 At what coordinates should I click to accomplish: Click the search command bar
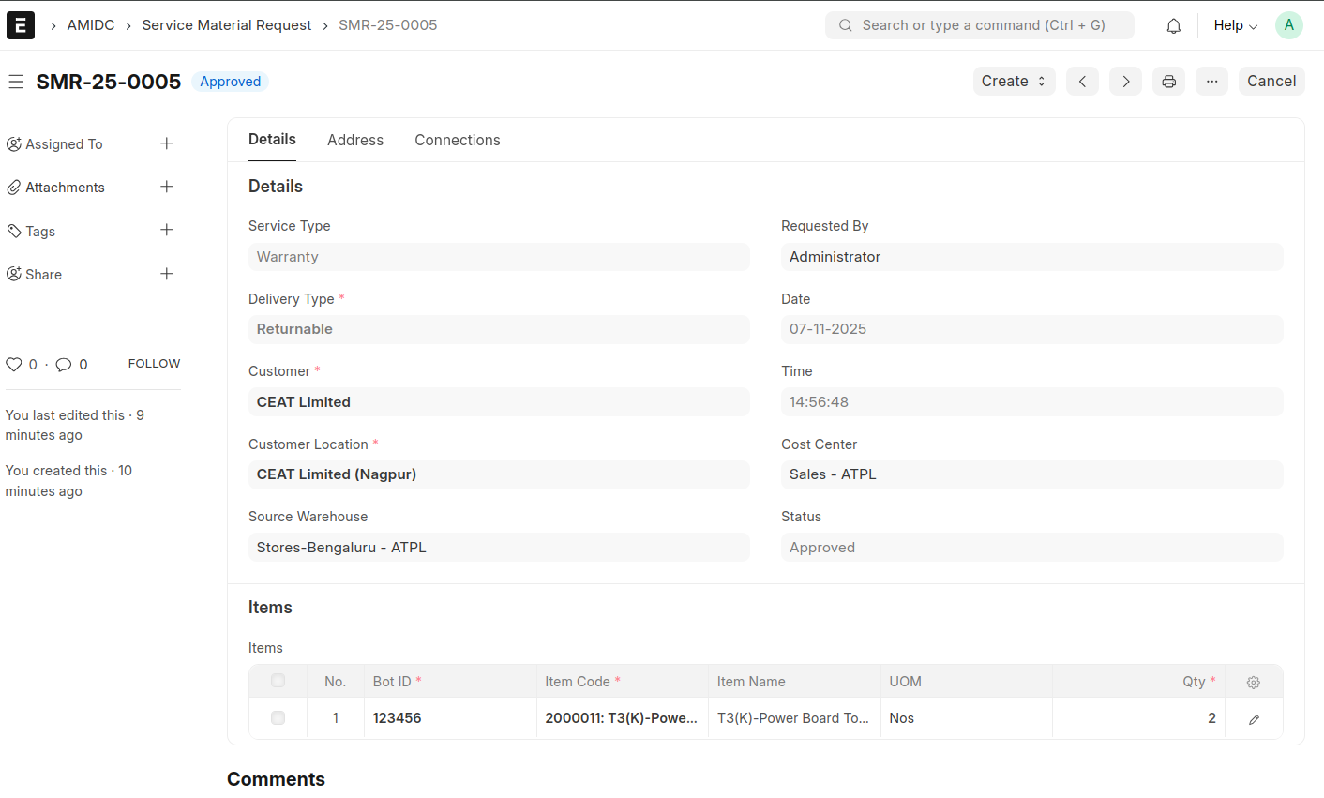(x=979, y=25)
